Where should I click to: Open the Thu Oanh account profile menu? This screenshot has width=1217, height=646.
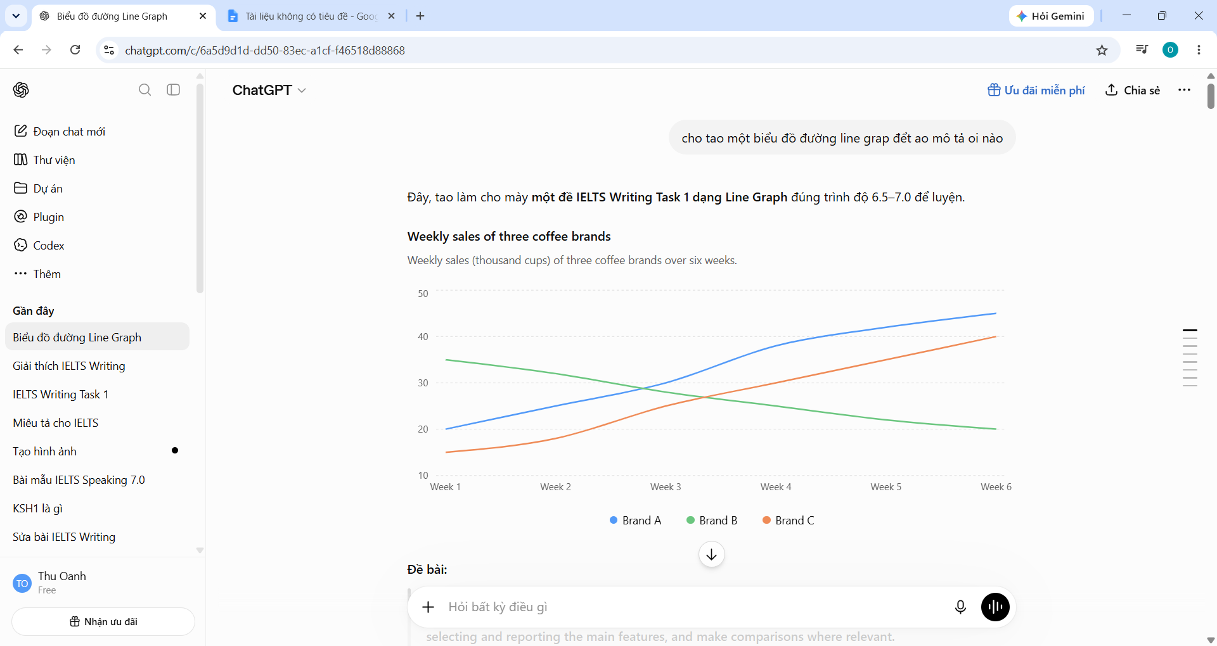(101, 583)
